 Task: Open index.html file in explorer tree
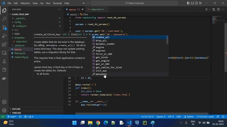tap(21, 42)
